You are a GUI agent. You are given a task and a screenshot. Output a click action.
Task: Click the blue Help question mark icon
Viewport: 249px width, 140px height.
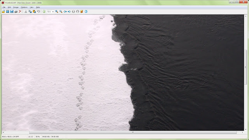[86, 12]
